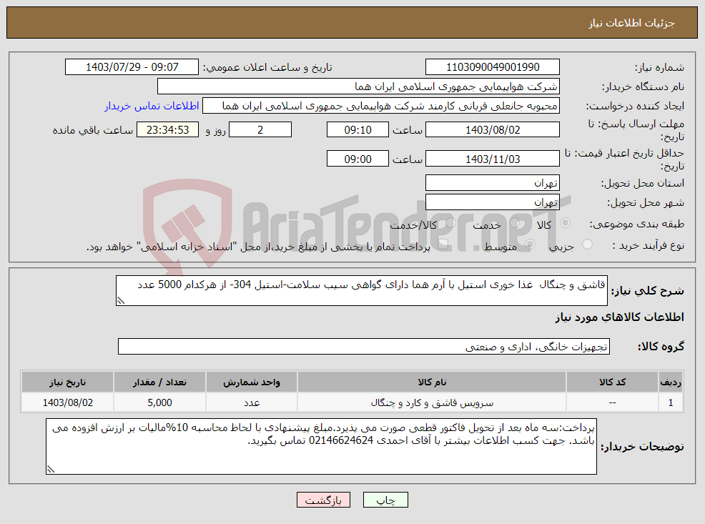The height and width of the screenshot is (524, 705).
Task: Click the resize grip of the buyer notes box
Action: click(50, 470)
